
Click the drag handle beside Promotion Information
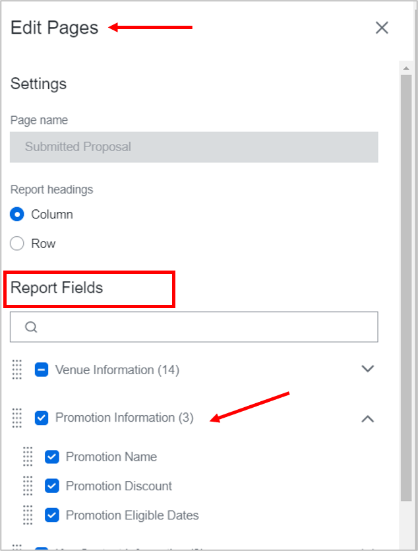[x=16, y=418]
